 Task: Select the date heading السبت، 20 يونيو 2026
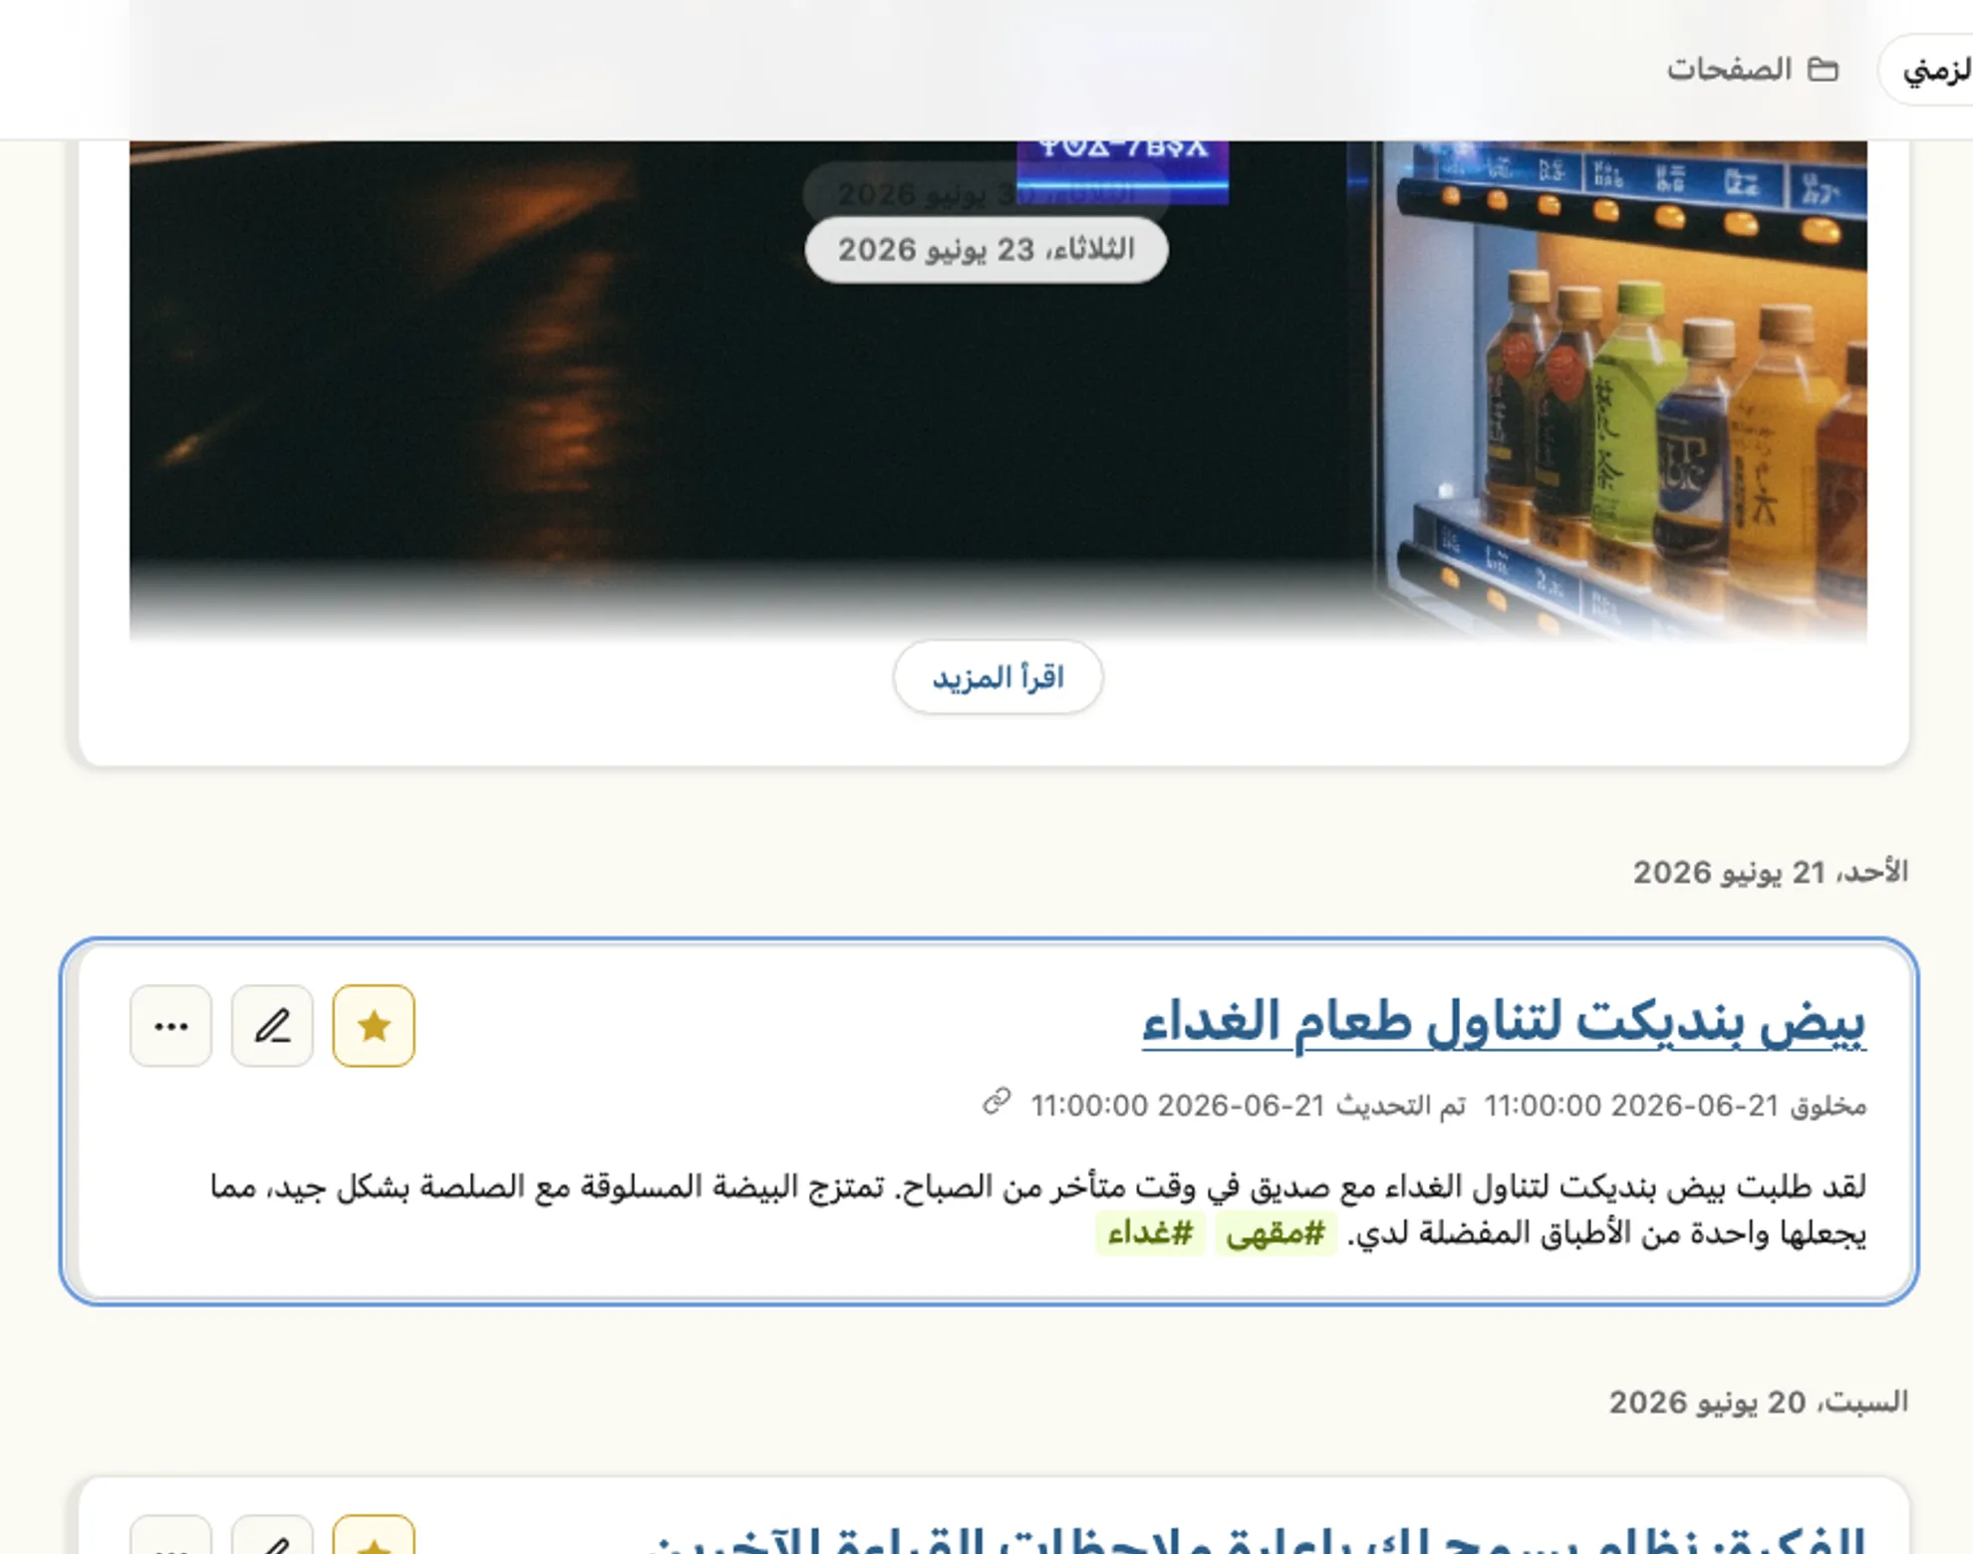point(1758,1403)
